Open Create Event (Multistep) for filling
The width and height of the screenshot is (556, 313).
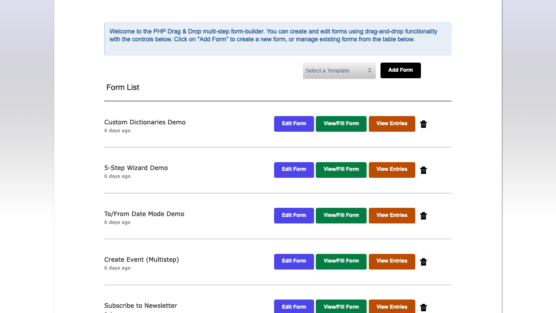tap(341, 261)
